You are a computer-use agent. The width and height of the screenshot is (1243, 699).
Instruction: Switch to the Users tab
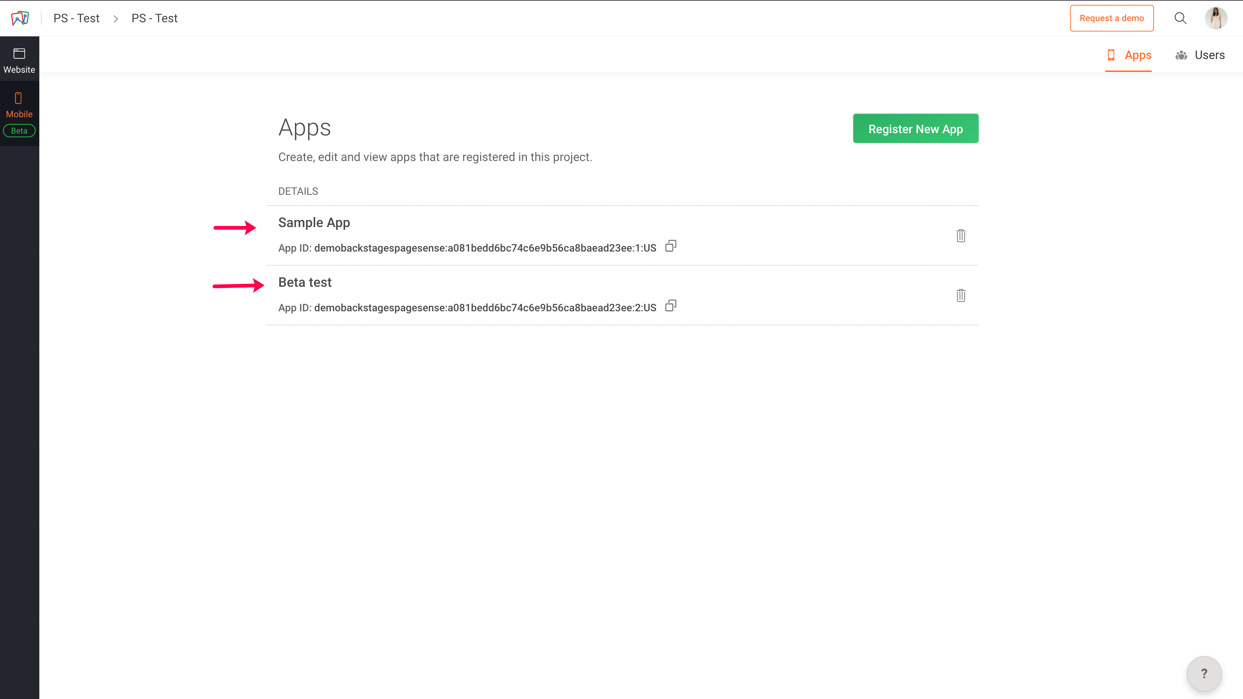point(1200,55)
